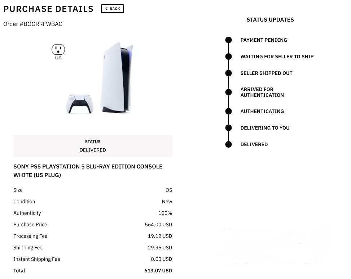The width and height of the screenshot is (351, 279).
Task: Click the Shipping Fee 29.95 USD value
Action: 159,248
